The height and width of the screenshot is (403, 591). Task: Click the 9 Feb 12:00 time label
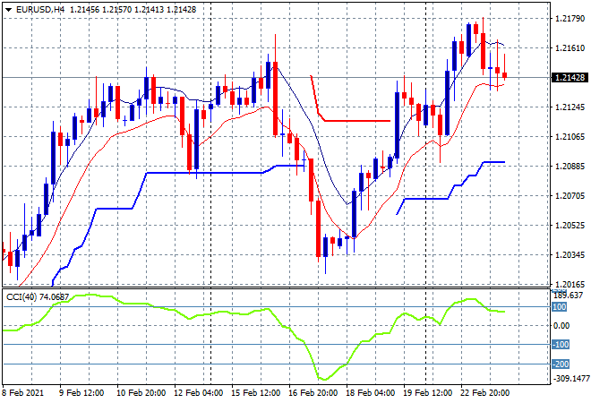81,393
